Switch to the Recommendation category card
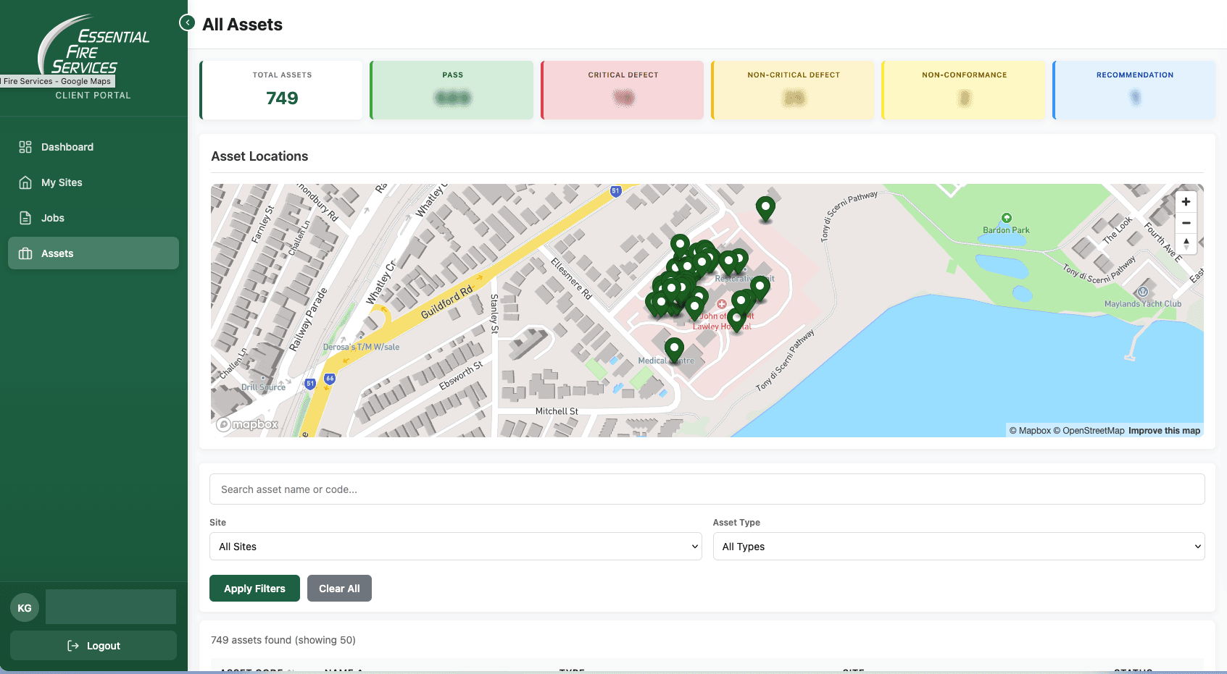 pos(1134,90)
